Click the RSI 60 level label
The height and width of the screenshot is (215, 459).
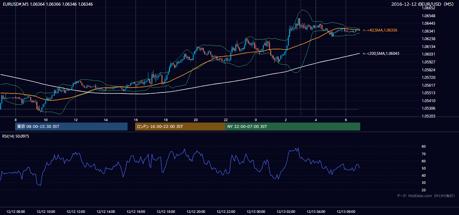pos(423,161)
